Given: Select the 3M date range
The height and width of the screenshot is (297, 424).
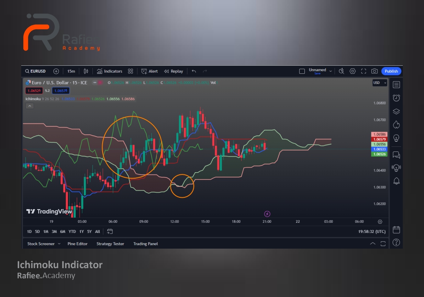Looking at the screenshot, I should 54,232.
